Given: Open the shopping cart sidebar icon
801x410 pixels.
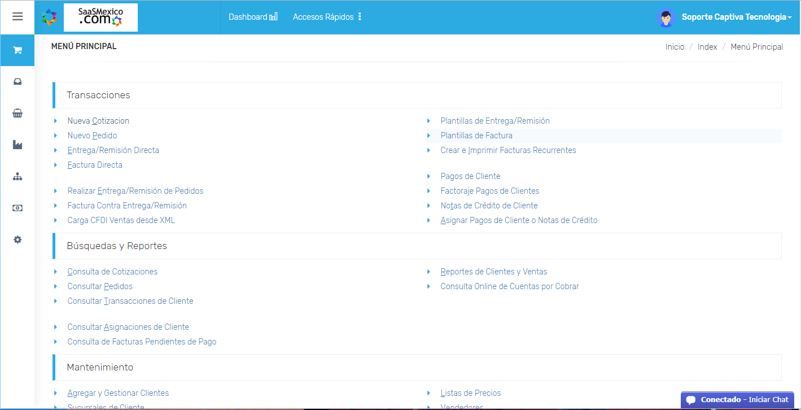Looking at the screenshot, I should point(17,50).
